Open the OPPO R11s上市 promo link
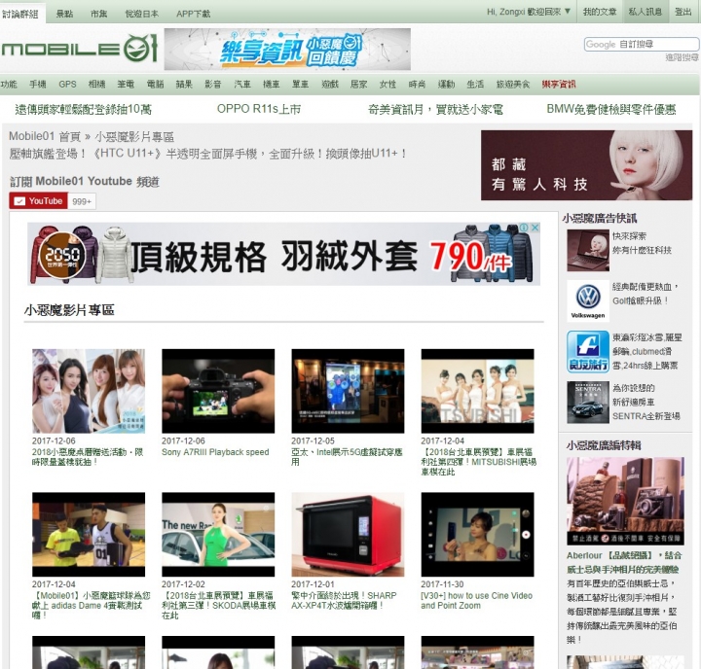 pos(258,109)
